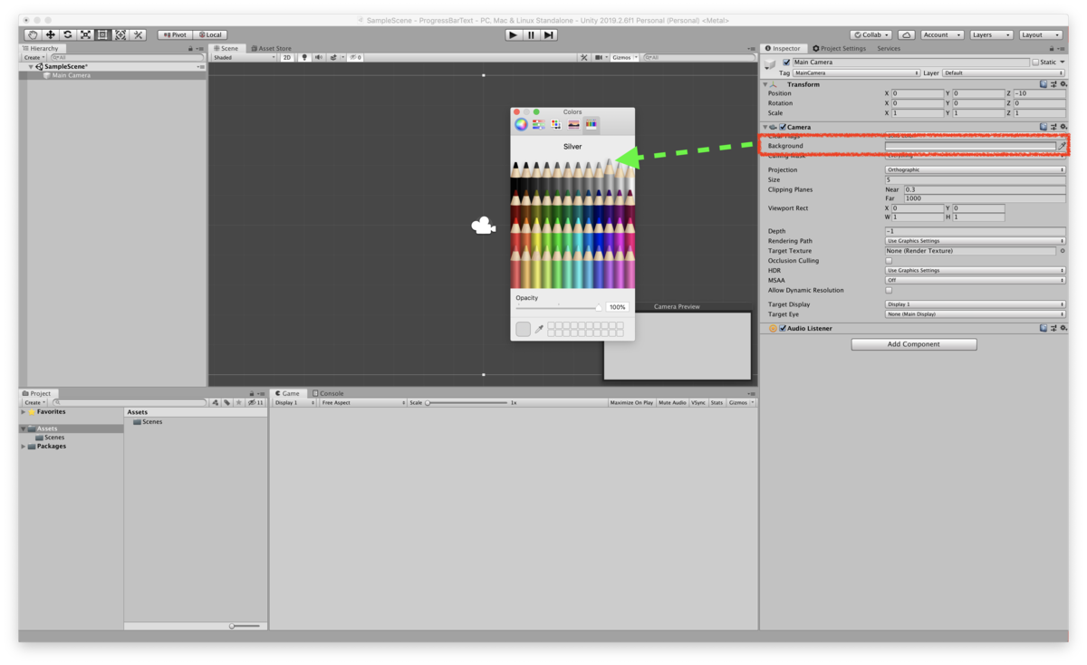1087x665 pixels.
Task: Select the Scale tool
Action: [x=85, y=34]
